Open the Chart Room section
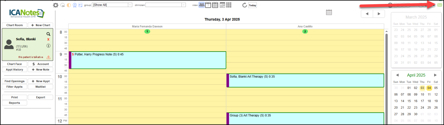Screen dimensions: 444x125 [15, 25]
